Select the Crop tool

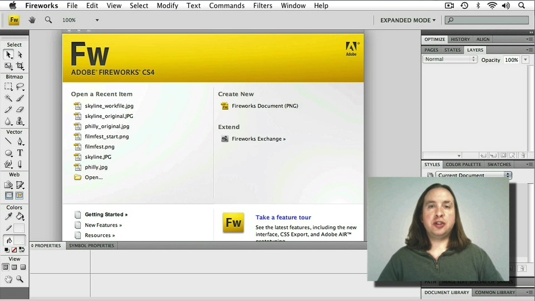point(20,66)
